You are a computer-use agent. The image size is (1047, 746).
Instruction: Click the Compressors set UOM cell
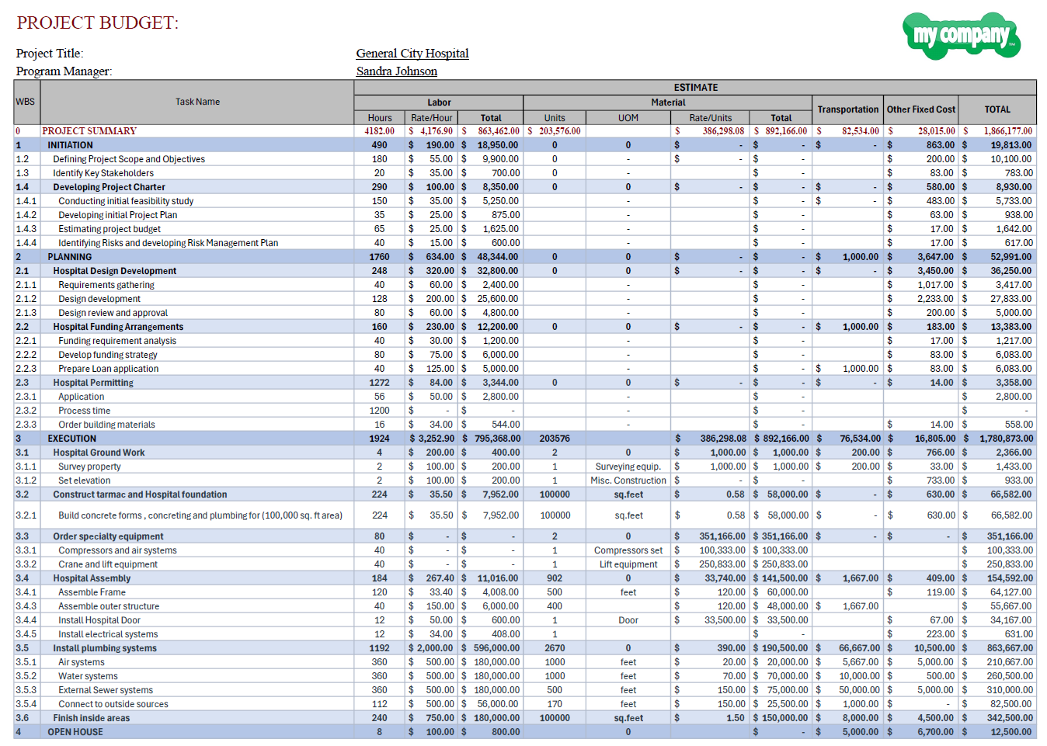[628, 550]
